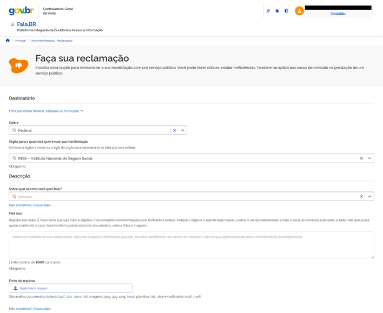The image size is (383, 313).
Task: Click the text area resize handle
Action: click(372, 257)
